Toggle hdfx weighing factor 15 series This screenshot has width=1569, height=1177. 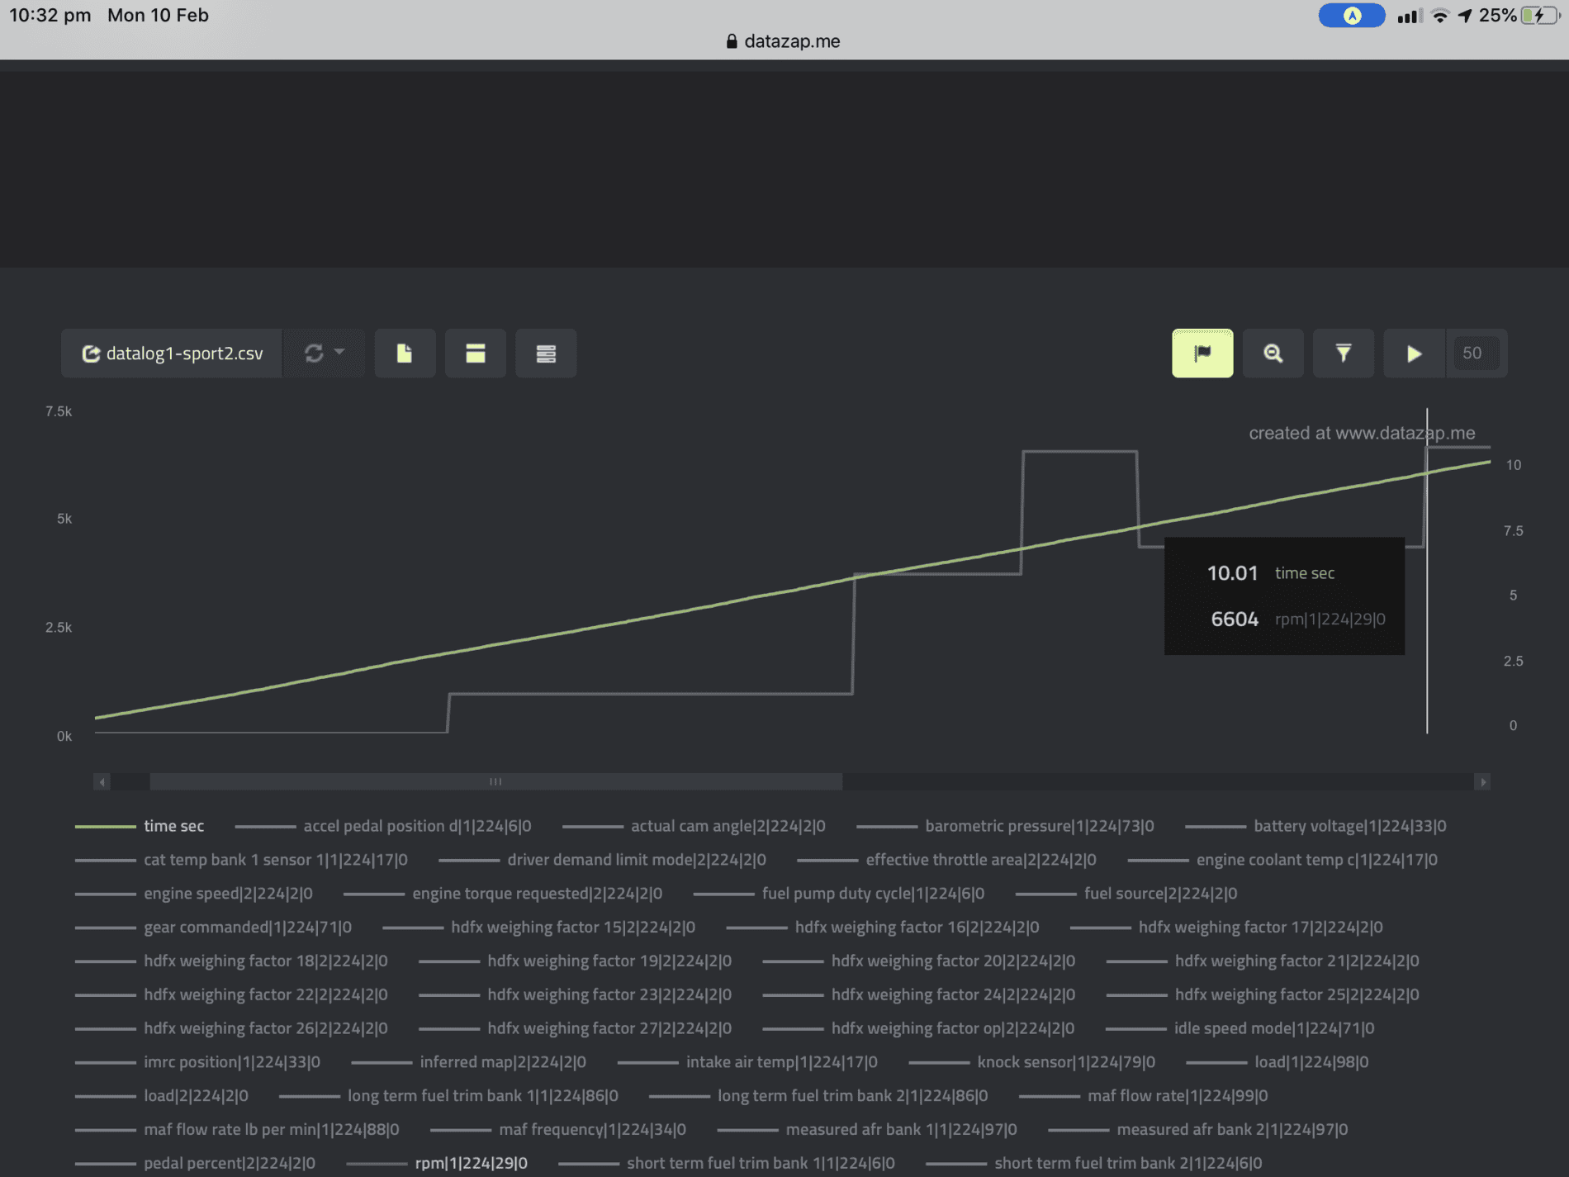pos(538,928)
